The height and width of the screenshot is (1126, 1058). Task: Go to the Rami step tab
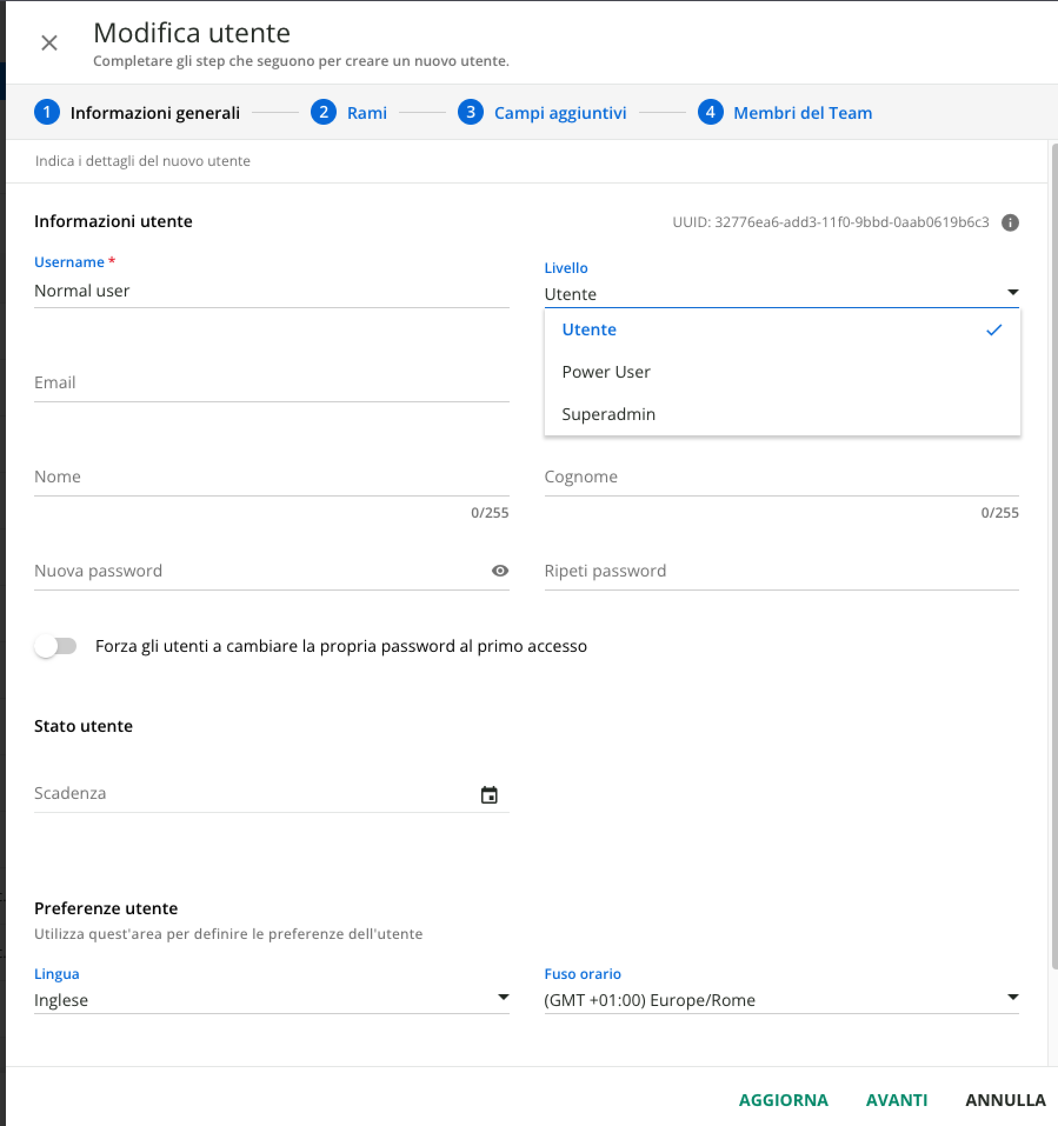pyautogui.click(x=367, y=113)
